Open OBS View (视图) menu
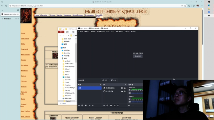The image size is (214, 120). pos(93,31)
